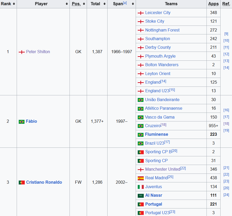Select the 955+ appearances cell
The width and height of the screenshot is (232, 216).
click(213, 126)
